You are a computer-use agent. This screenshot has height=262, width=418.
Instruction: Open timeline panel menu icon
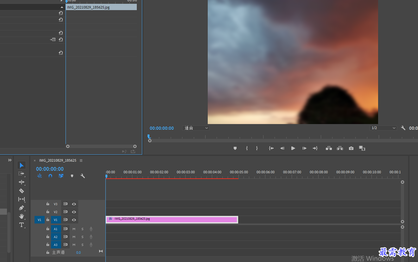tap(81, 160)
